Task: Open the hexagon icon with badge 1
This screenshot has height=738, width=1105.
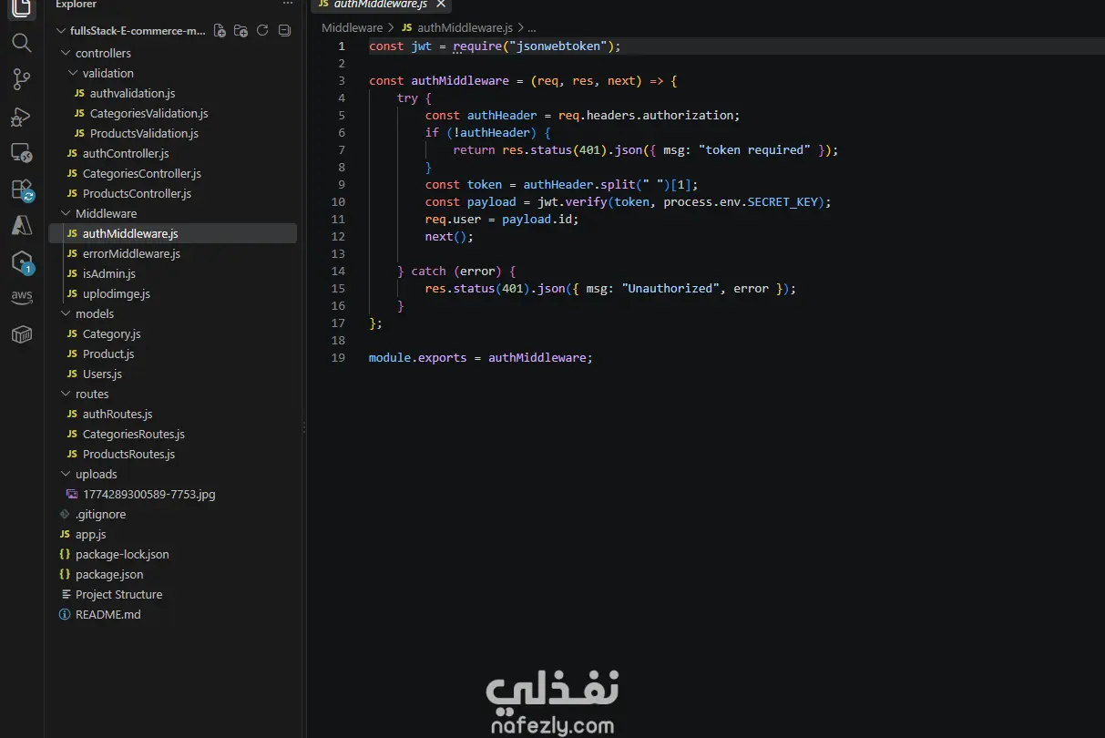Action: coord(22,262)
